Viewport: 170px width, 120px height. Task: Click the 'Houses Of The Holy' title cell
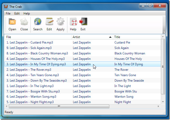[128, 59]
